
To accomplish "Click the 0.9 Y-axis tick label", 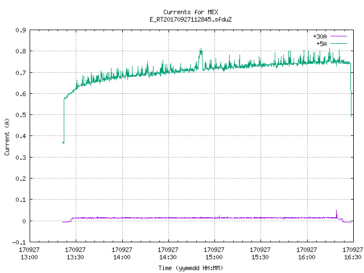I will point(20,30).
